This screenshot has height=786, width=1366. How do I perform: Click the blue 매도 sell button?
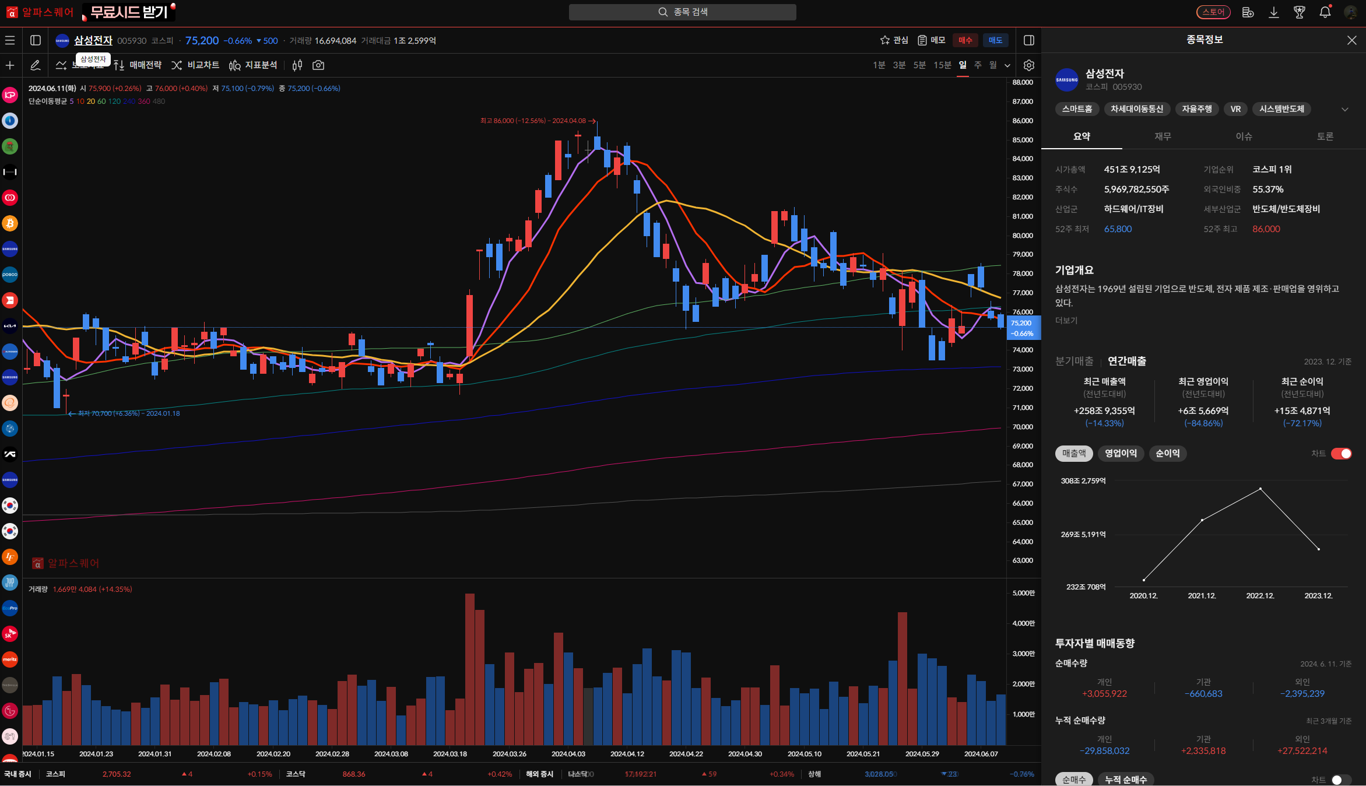click(x=995, y=40)
